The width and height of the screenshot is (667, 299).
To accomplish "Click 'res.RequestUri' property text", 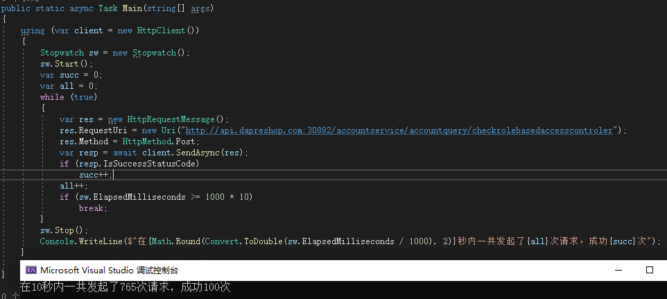I will [x=94, y=130].
